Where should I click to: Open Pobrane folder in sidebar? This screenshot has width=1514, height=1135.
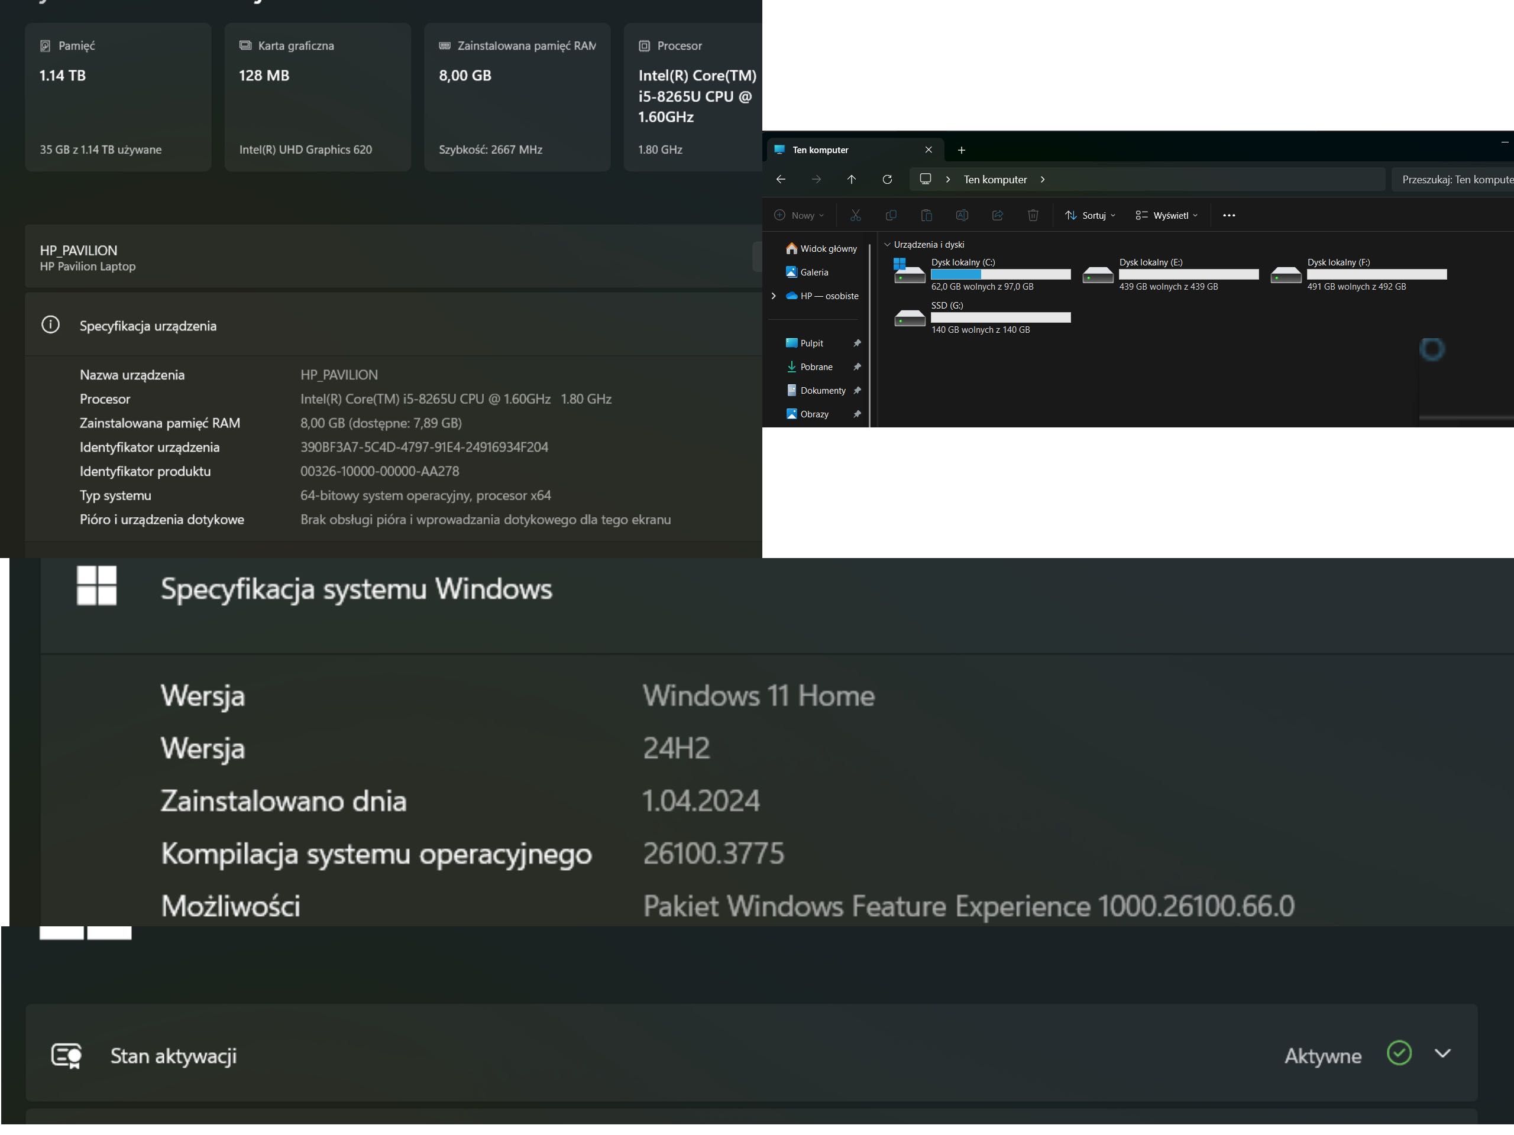point(809,367)
